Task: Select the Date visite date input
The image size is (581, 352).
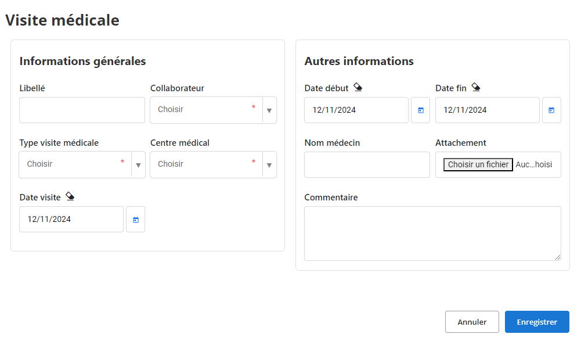Action: pos(71,220)
